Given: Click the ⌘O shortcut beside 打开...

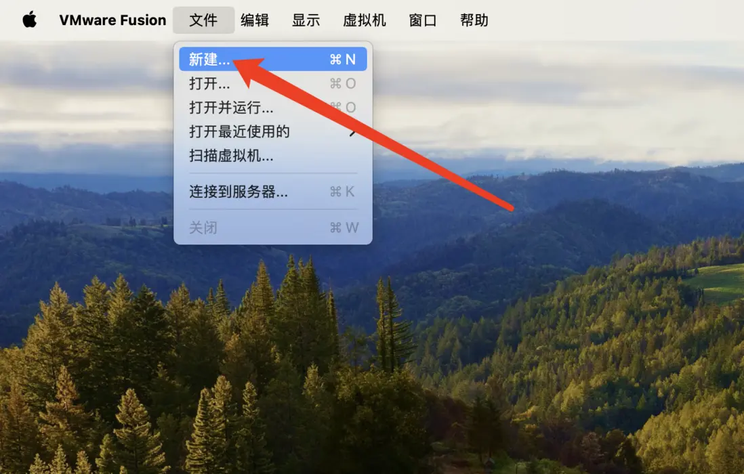Looking at the screenshot, I should [x=343, y=83].
